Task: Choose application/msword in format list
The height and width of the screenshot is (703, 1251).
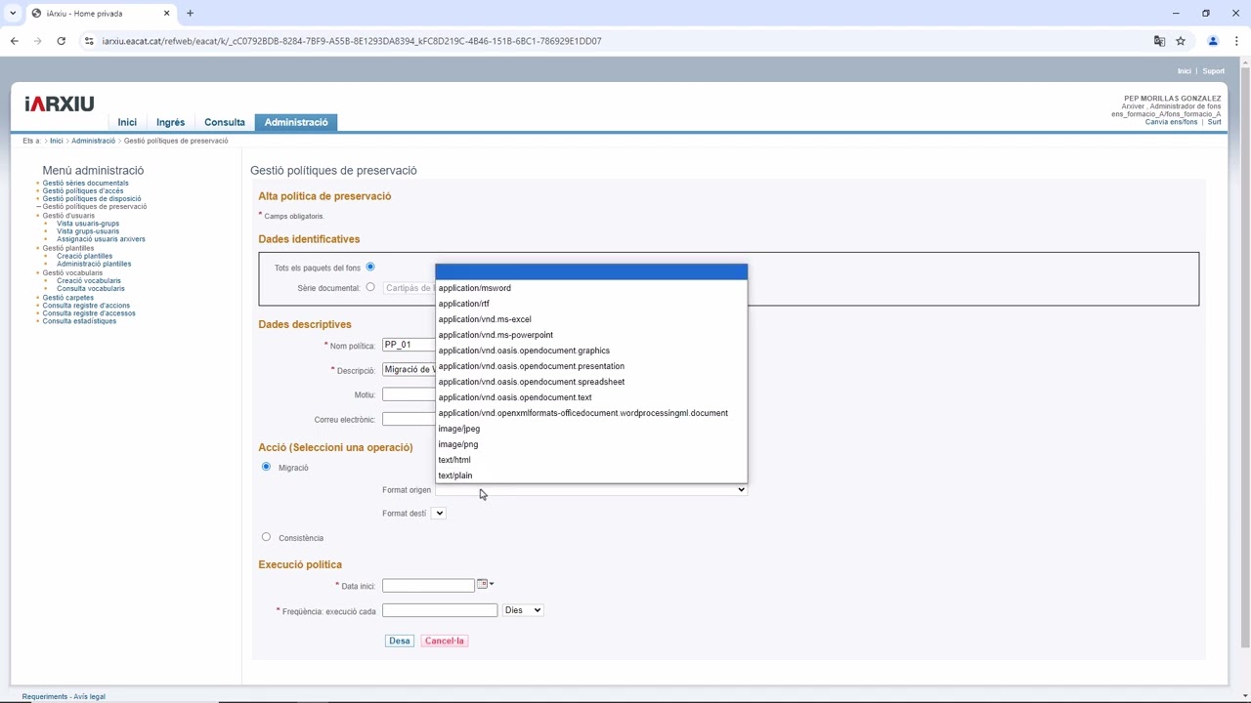Action: tap(591, 288)
